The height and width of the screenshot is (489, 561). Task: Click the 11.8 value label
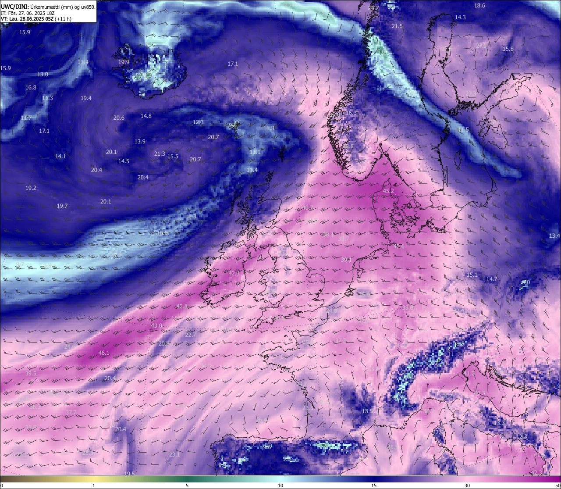point(269,128)
